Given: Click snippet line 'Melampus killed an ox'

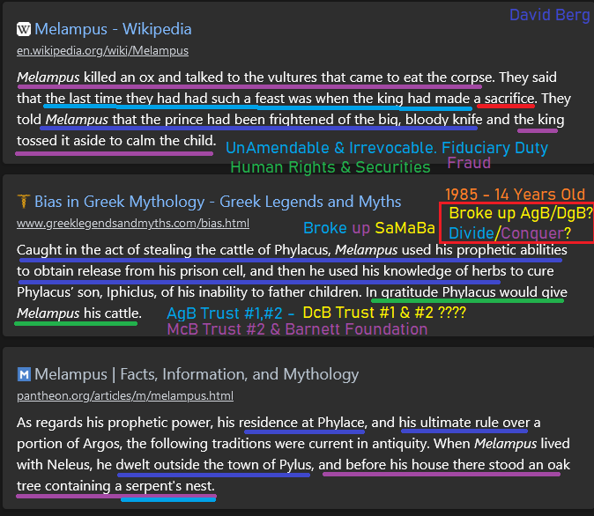Looking at the screenshot, I should tap(85, 77).
